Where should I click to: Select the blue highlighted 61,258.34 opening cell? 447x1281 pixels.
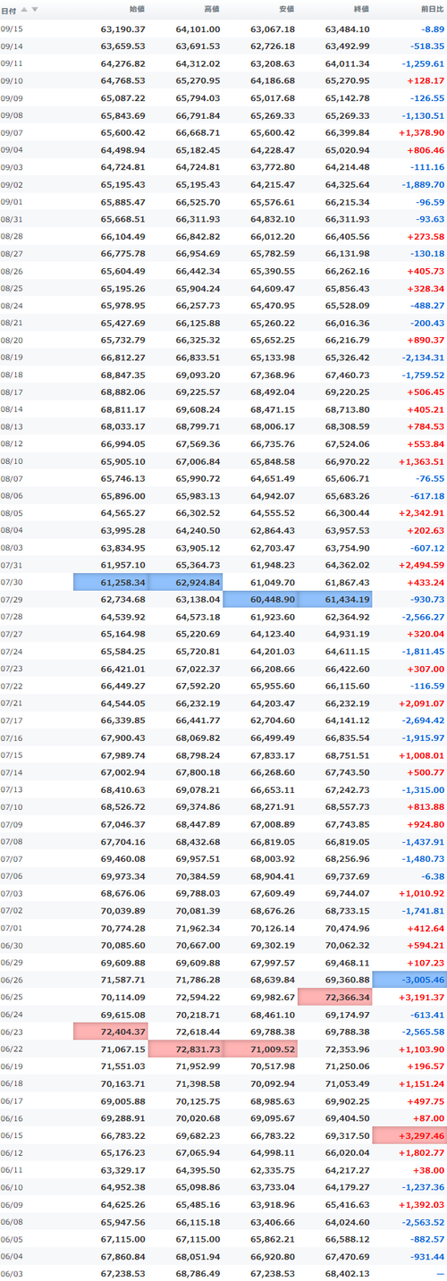pos(110,557)
